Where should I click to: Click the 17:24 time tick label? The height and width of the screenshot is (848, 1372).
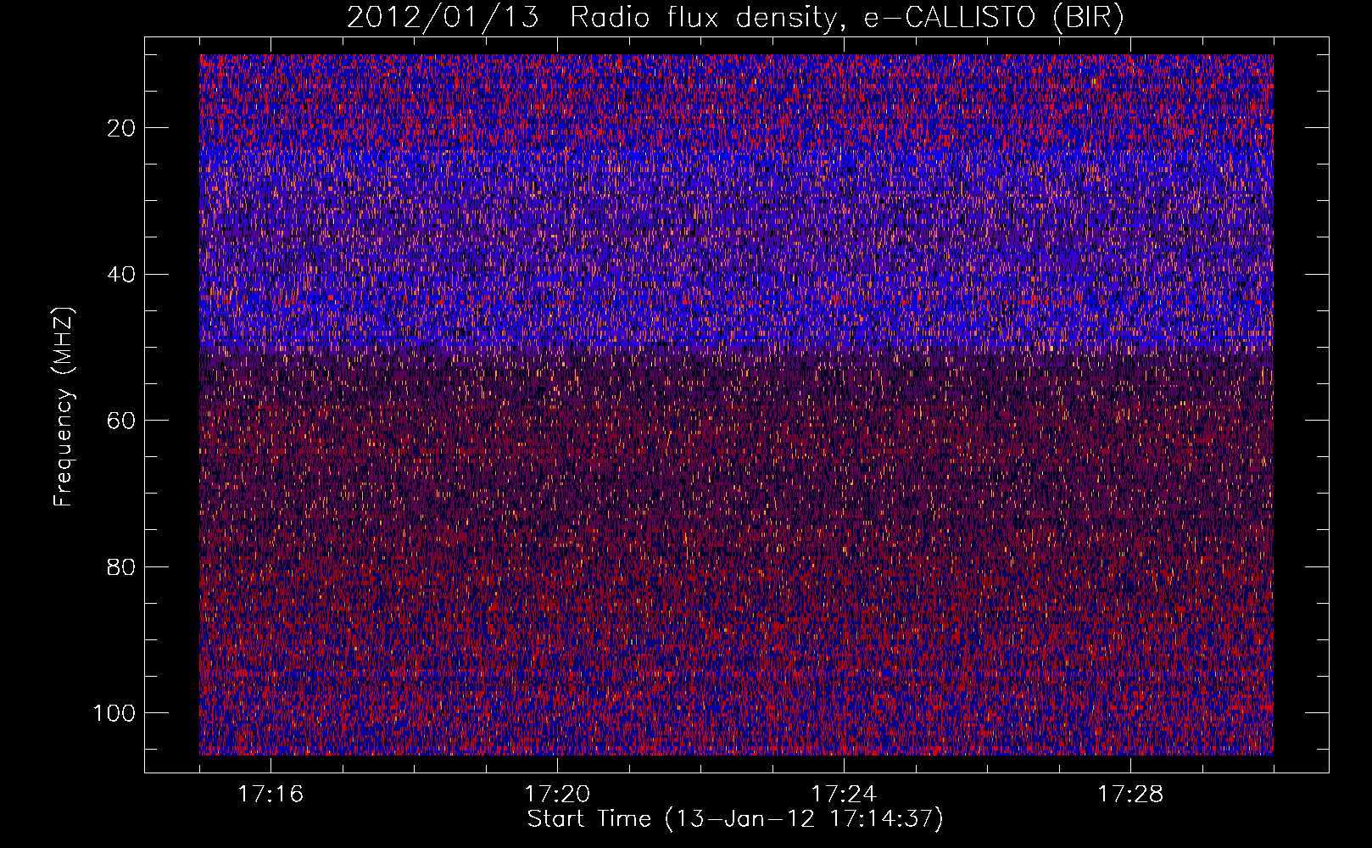coord(844,795)
